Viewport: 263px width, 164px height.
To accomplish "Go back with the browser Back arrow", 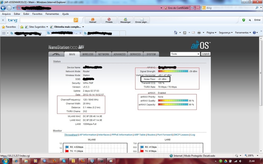I will 3,8.
